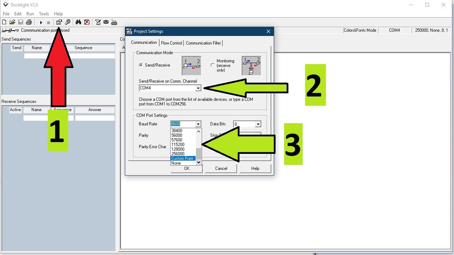Click the notepad editor toolbar icon
Image resolution: width=454 pixels, height=255 pixels.
pyautogui.click(x=98, y=22)
